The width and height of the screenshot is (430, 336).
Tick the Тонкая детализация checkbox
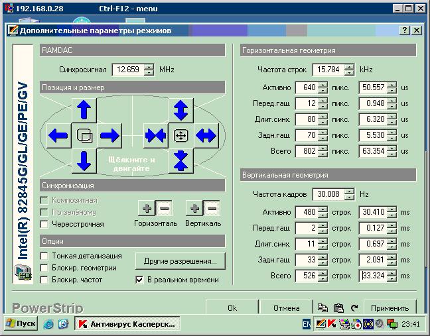tap(45, 256)
